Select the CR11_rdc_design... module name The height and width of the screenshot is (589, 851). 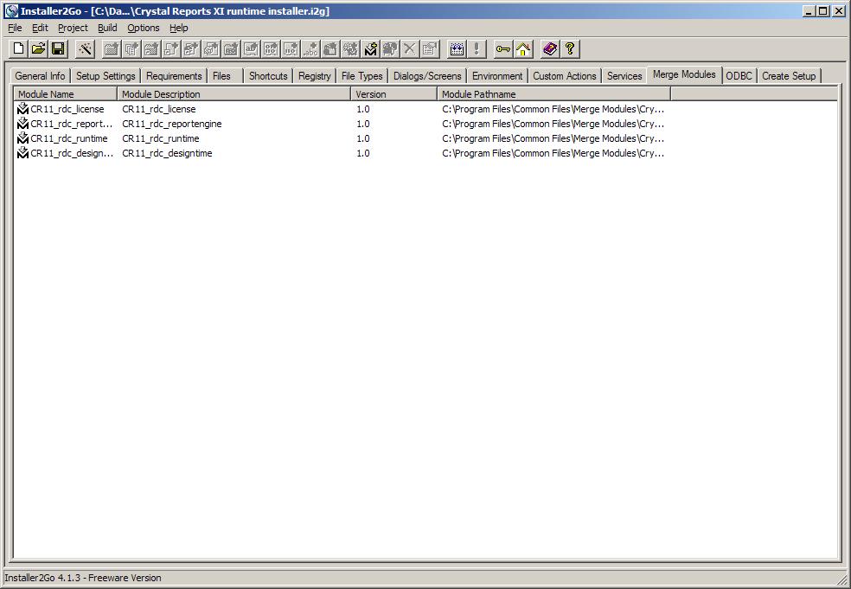(72, 152)
